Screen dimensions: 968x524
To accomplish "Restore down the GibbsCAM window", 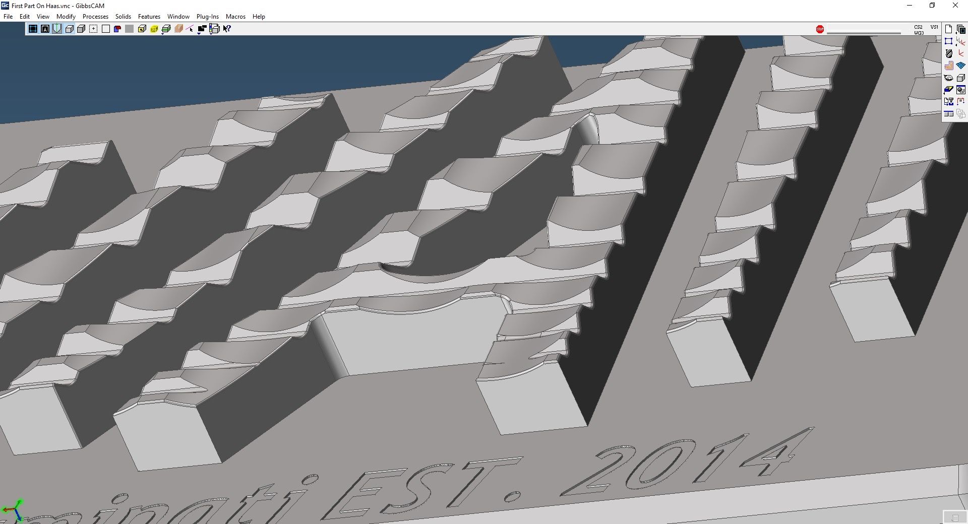I will tap(932, 6).
